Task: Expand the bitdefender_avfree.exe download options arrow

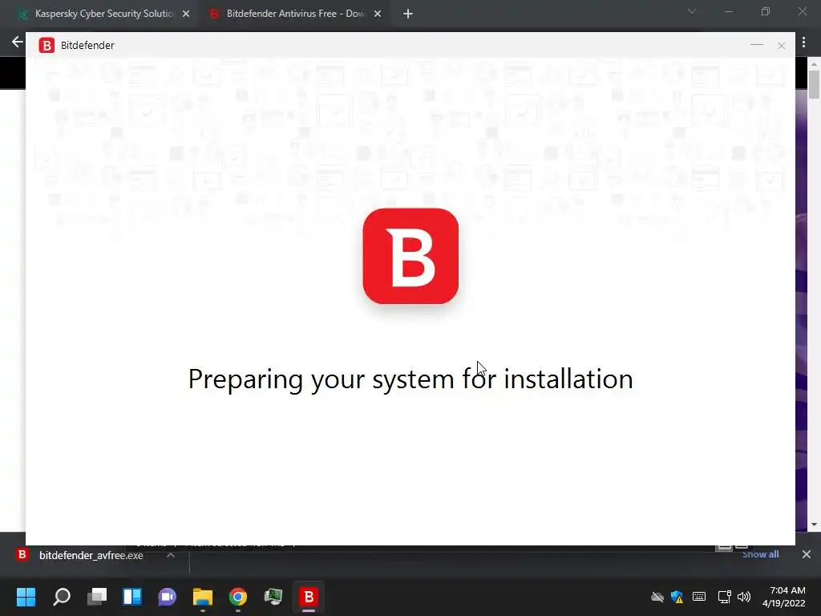Action: click(x=171, y=555)
